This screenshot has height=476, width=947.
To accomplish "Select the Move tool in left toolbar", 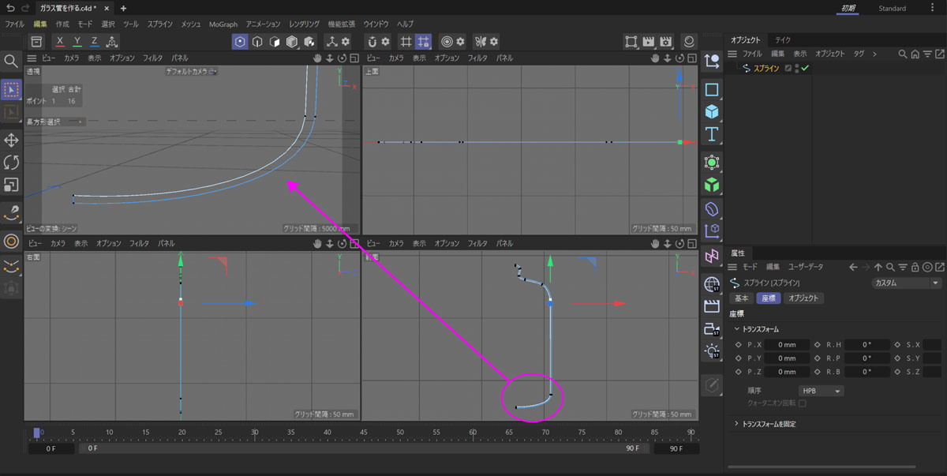I will 12,140.
